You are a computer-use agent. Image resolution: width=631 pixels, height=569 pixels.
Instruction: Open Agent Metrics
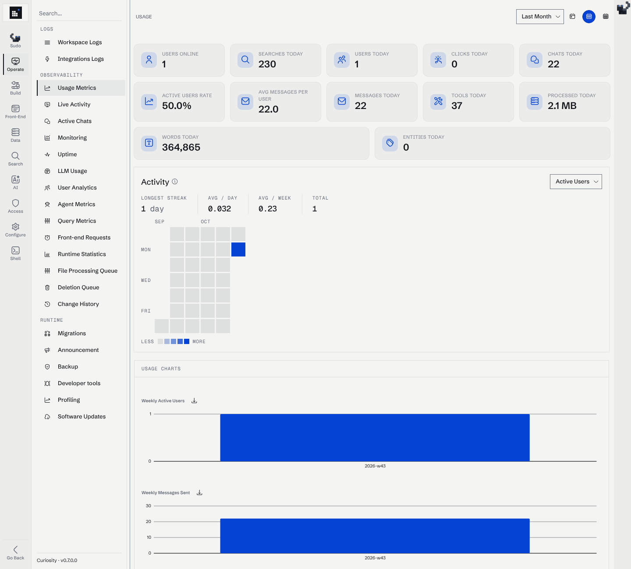pos(81,204)
